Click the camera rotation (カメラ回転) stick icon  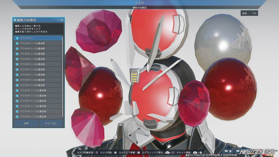115,153
